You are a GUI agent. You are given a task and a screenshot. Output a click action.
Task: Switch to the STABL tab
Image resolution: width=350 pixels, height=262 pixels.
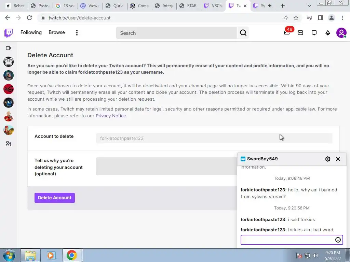point(189,6)
